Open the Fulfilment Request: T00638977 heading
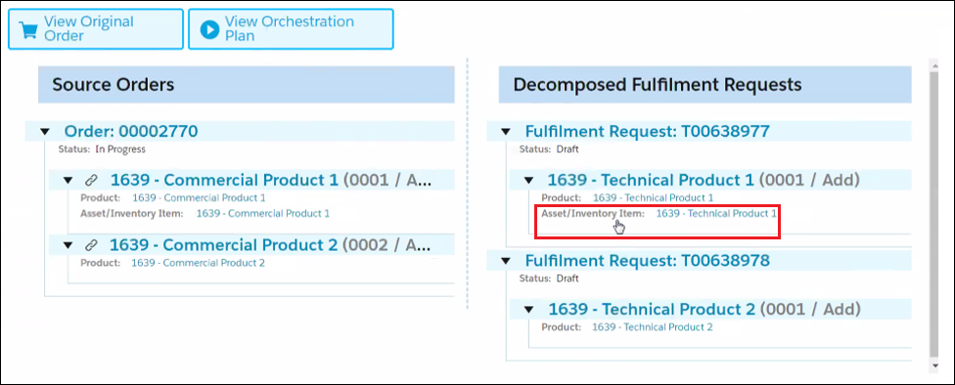Screen dimensions: 955x385 tap(648, 131)
